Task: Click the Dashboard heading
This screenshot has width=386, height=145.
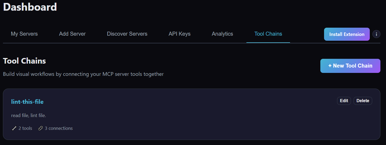Action: coord(30,7)
